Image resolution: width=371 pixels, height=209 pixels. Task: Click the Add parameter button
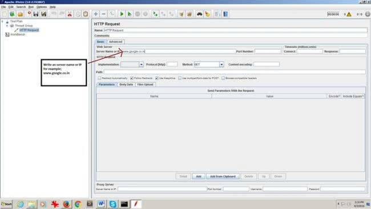pos(199,176)
